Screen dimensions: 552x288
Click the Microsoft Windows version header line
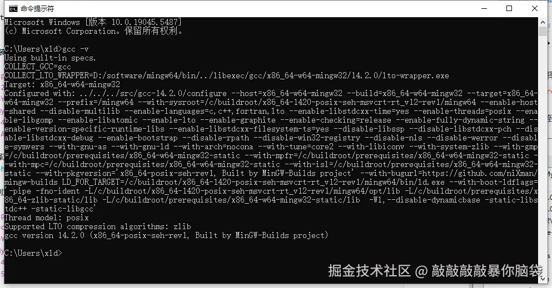(x=93, y=22)
